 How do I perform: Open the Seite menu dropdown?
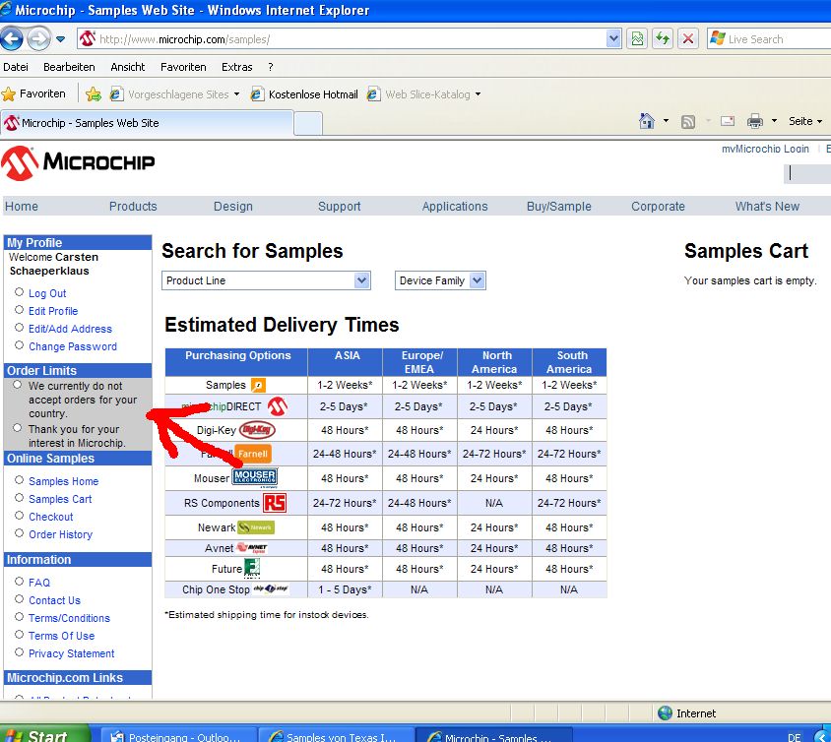pyautogui.click(x=805, y=121)
